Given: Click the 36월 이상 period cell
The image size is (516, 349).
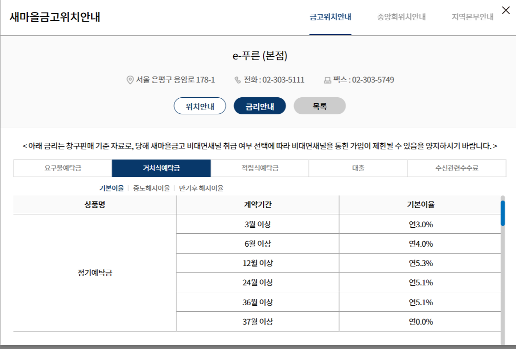Looking at the screenshot, I should point(258,302).
